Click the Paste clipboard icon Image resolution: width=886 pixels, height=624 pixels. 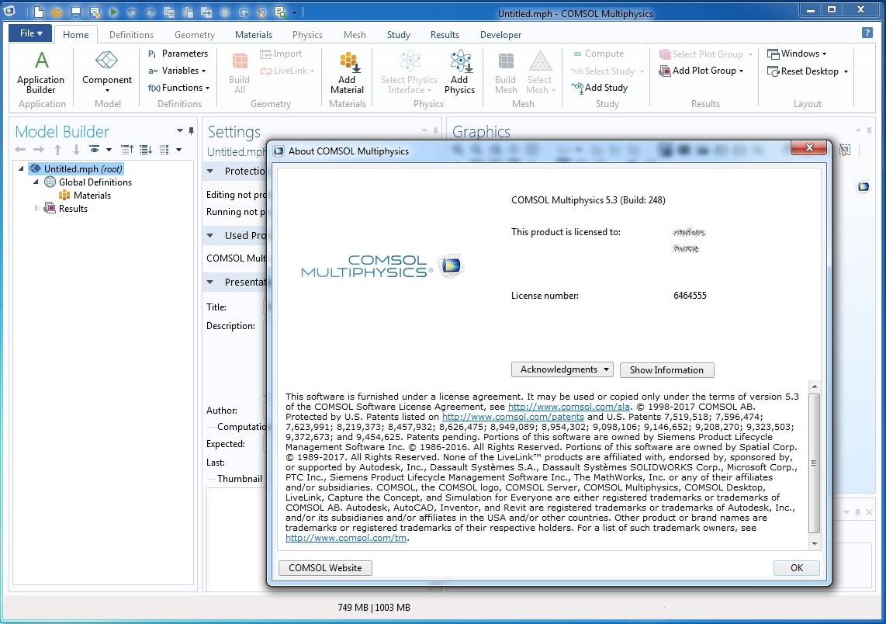click(x=188, y=12)
